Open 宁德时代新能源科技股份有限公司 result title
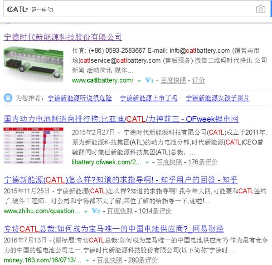Screen dimensions: 272x265 [x=63, y=37]
